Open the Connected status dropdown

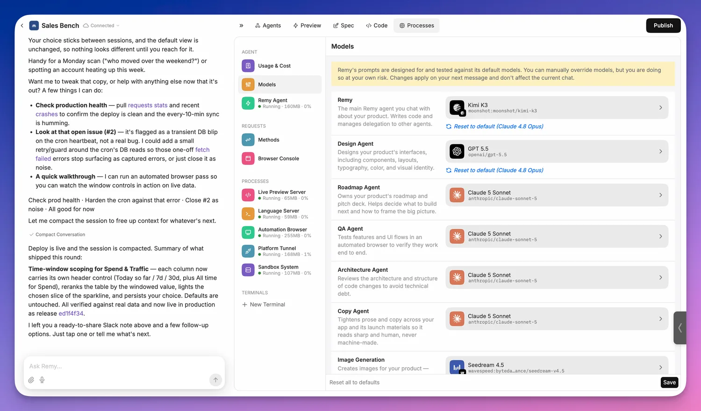point(101,26)
